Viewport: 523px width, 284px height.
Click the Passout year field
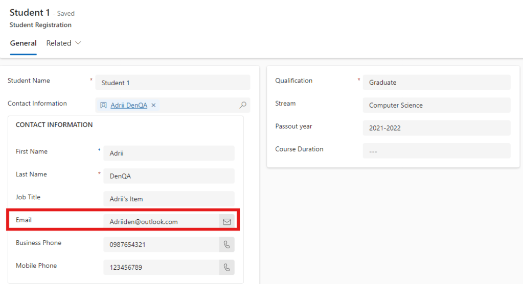[x=436, y=128]
